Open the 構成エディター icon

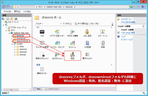(42, 69)
